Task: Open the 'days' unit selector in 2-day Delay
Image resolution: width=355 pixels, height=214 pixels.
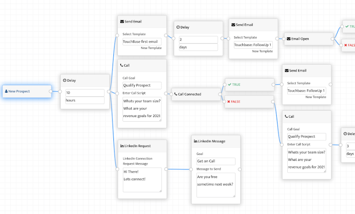Action: click(x=198, y=47)
